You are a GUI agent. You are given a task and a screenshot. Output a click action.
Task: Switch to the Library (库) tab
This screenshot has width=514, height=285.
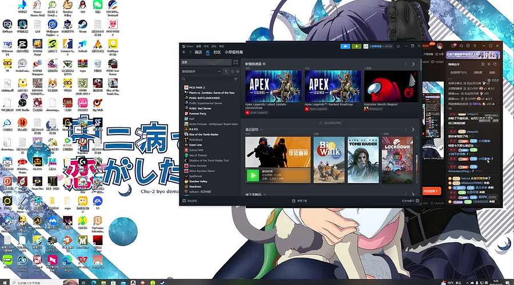click(x=208, y=52)
